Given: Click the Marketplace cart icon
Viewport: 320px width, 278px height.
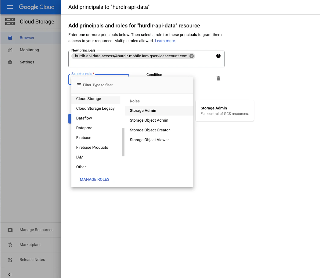Looking at the screenshot, I should point(10,245).
